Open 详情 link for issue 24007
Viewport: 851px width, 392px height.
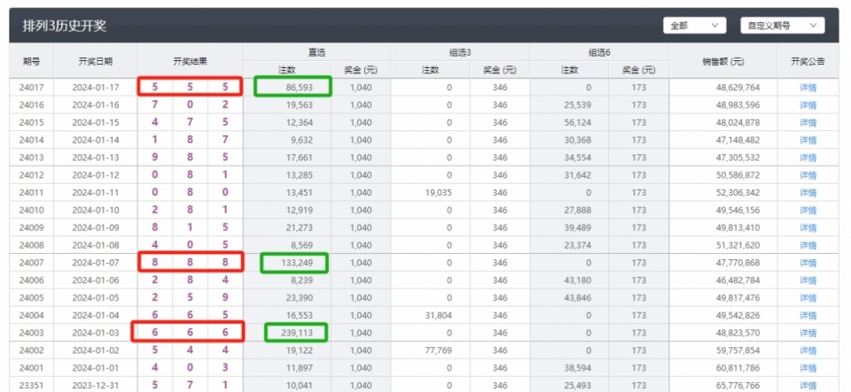[x=808, y=263]
